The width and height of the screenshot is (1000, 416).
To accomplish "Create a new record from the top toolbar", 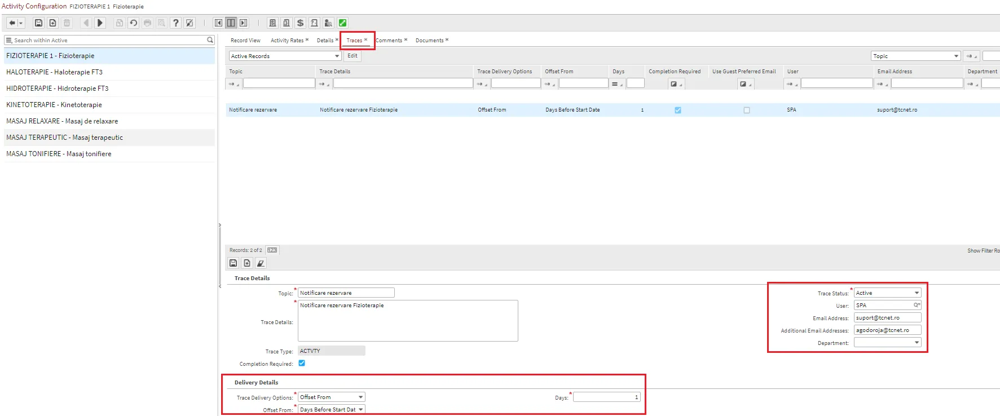I will tap(52, 23).
